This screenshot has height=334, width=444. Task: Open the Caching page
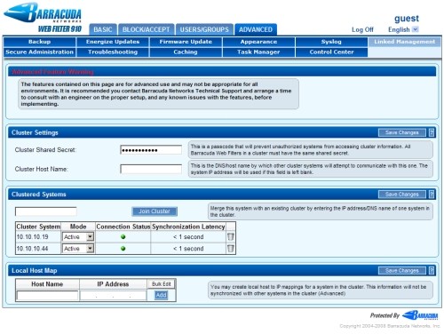(186, 52)
